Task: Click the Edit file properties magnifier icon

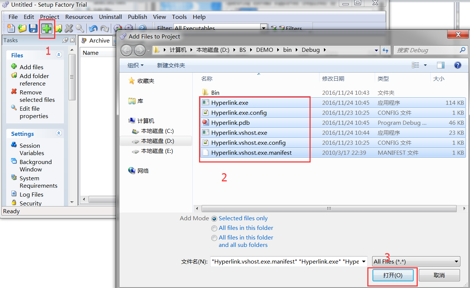Action: pyautogui.click(x=14, y=108)
